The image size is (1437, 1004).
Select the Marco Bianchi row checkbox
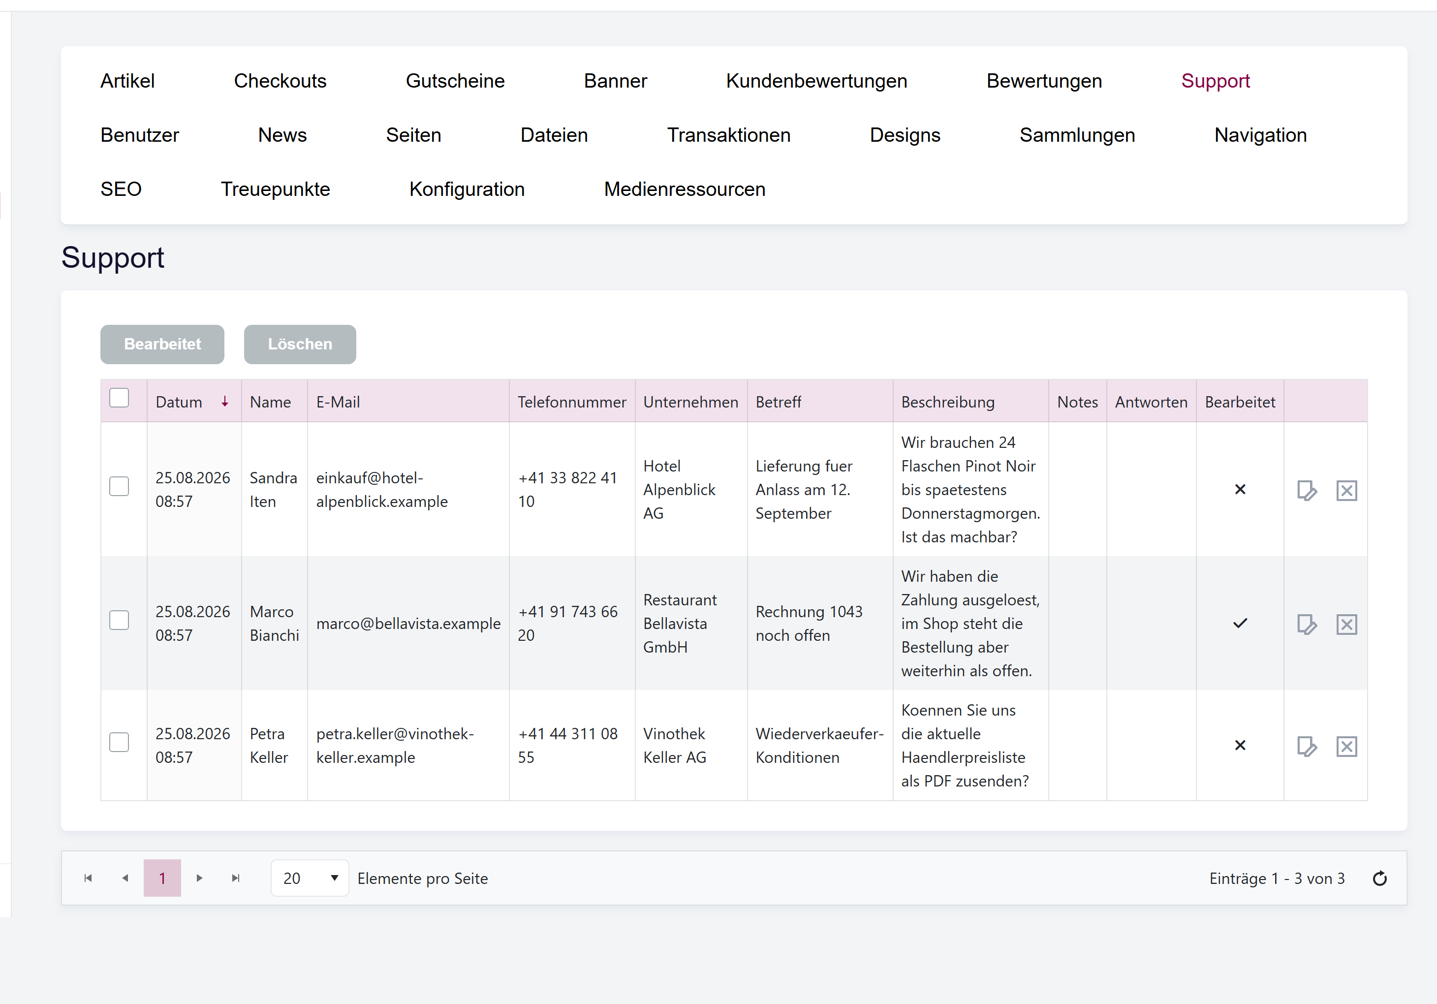119,620
